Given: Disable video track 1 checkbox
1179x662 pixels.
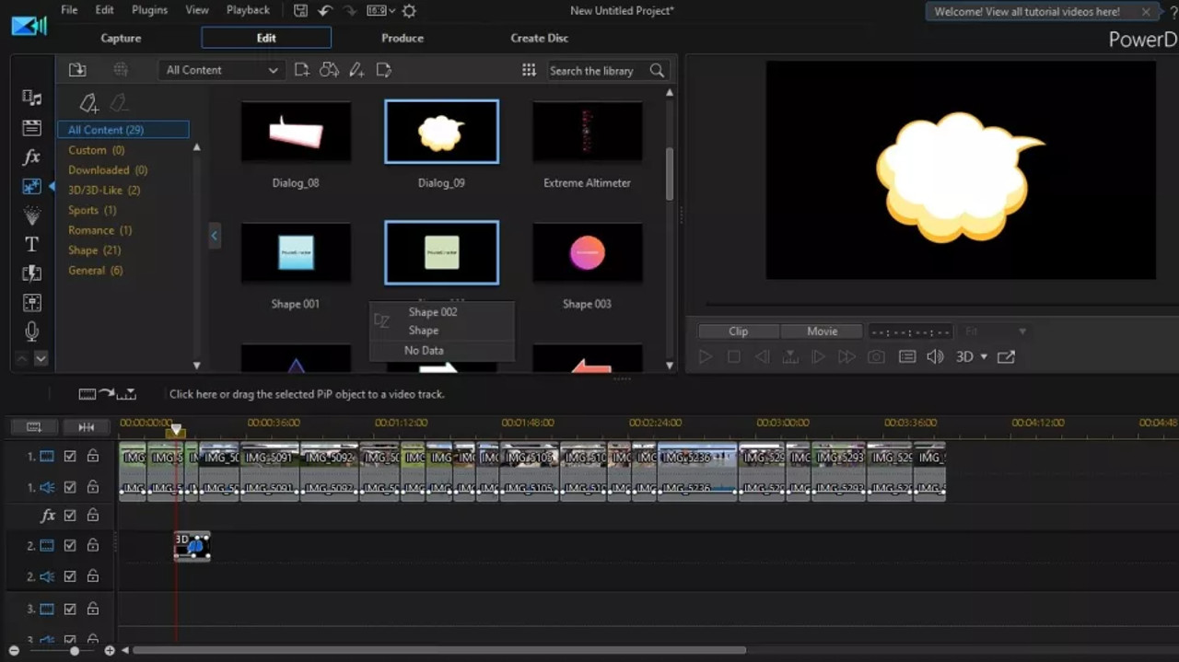Looking at the screenshot, I should 70,456.
